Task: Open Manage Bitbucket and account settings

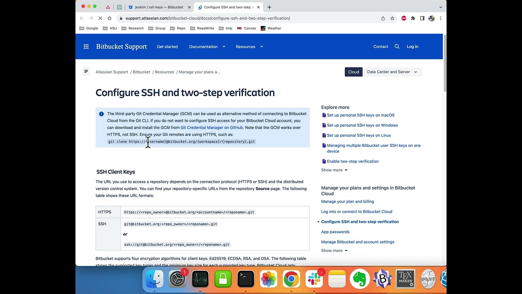Action: [x=358, y=242]
